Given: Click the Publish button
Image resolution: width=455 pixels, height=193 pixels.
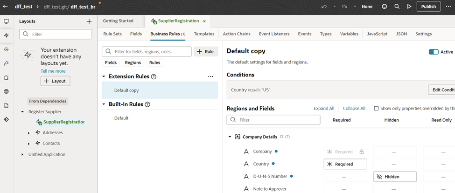Looking at the screenshot, I should 428,7.
